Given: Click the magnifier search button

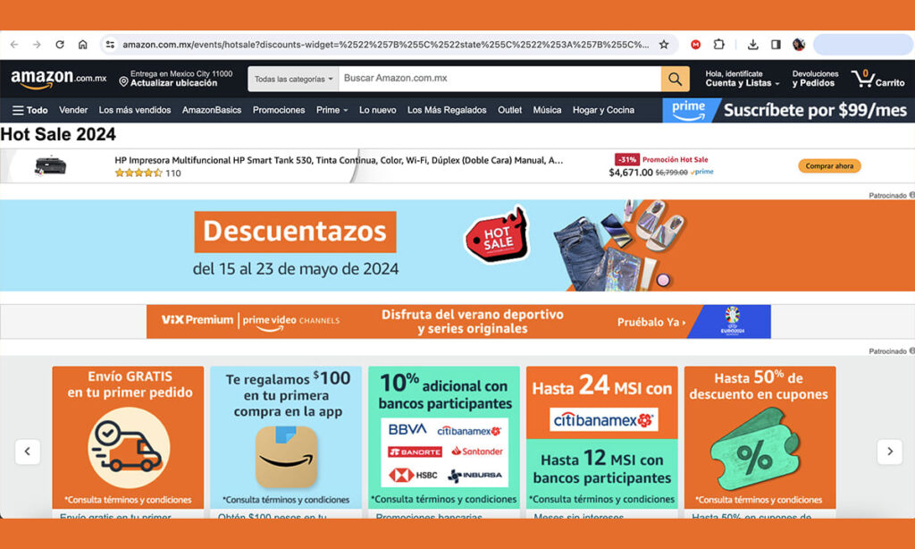Looking at the screenshot, I should [676, 79].
